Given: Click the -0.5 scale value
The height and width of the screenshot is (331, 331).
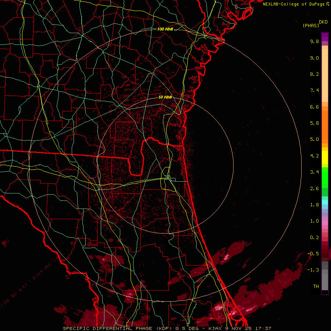Looking at the screenshot, I should tap(313, 254).
